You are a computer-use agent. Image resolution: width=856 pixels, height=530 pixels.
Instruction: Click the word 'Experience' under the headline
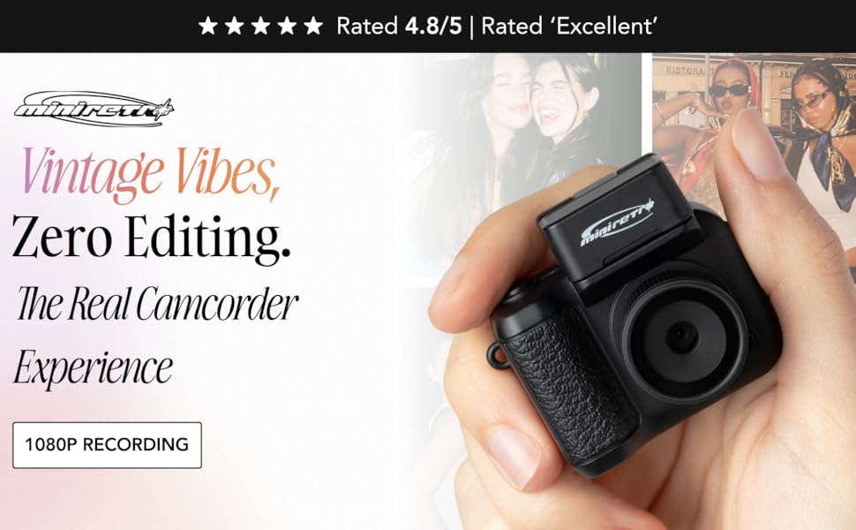tap(93, 367)
